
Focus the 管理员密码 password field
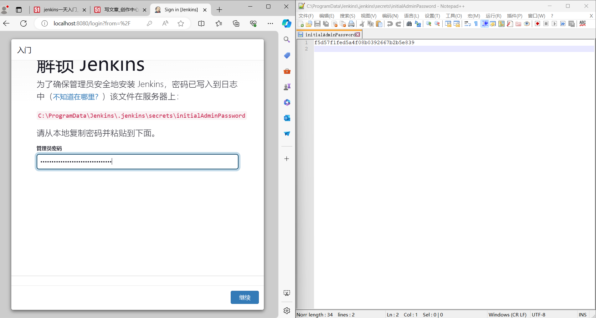pyautogui.click(x=138, y=162)
